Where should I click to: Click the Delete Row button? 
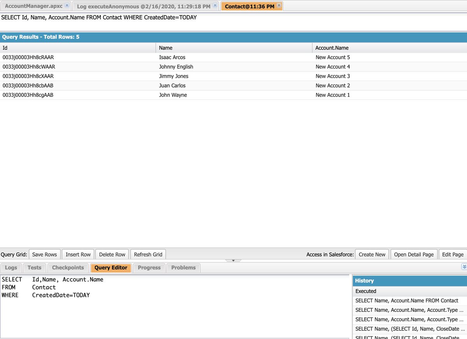tap(112, 254)
